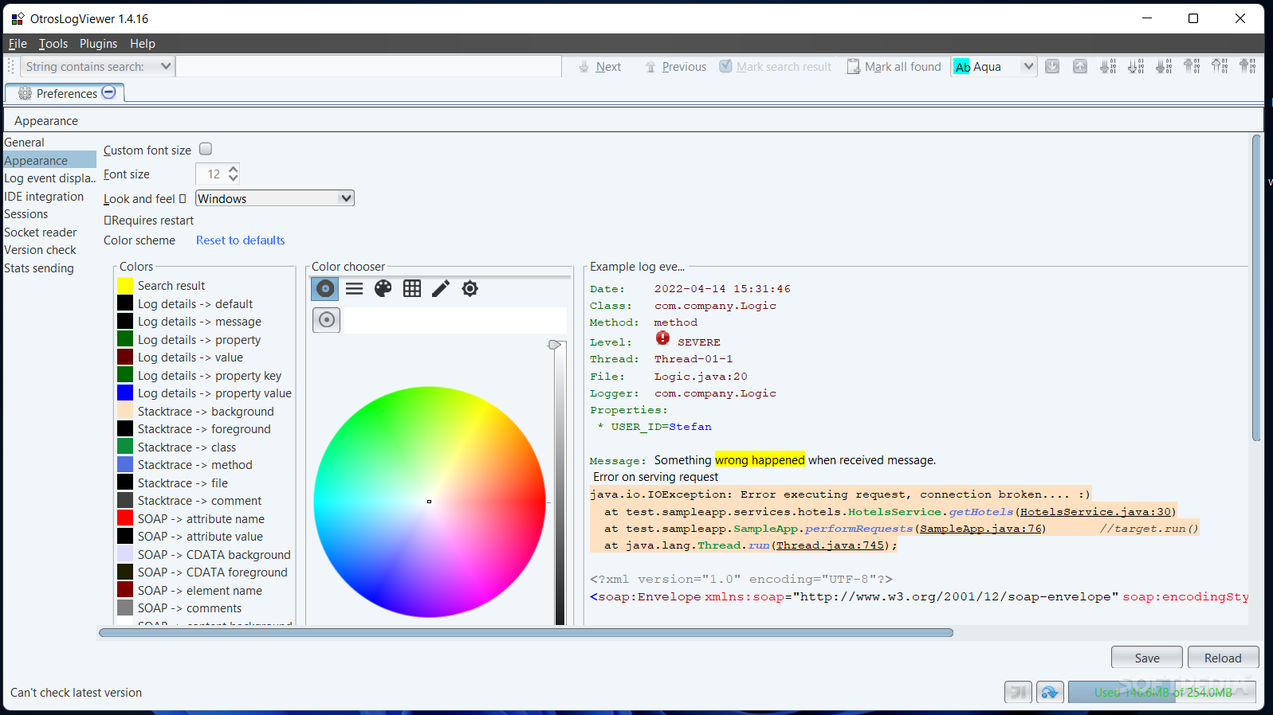Open Version check preferences

tap(49, 250)
